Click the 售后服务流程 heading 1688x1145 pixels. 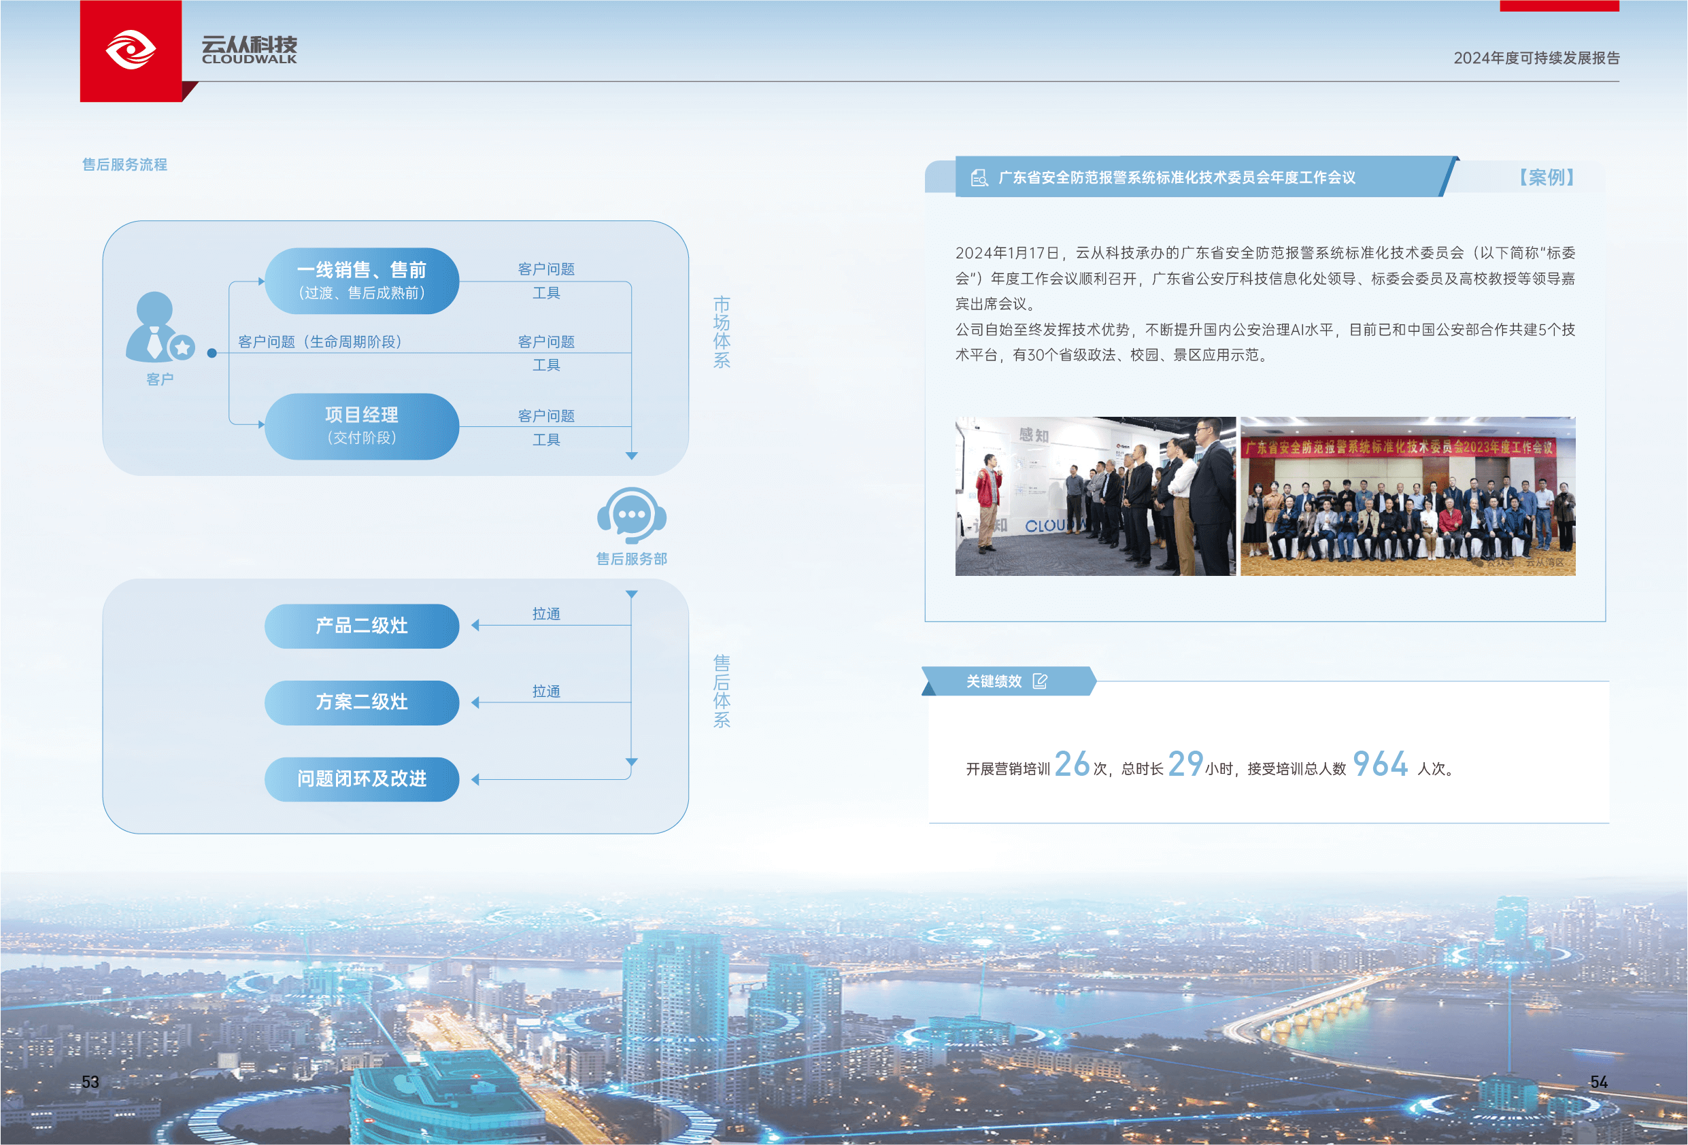124,165
